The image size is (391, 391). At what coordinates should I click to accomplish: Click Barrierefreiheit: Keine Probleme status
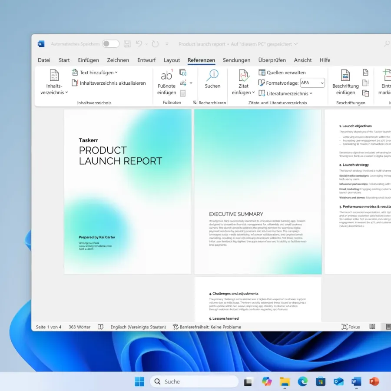point(207,327)
